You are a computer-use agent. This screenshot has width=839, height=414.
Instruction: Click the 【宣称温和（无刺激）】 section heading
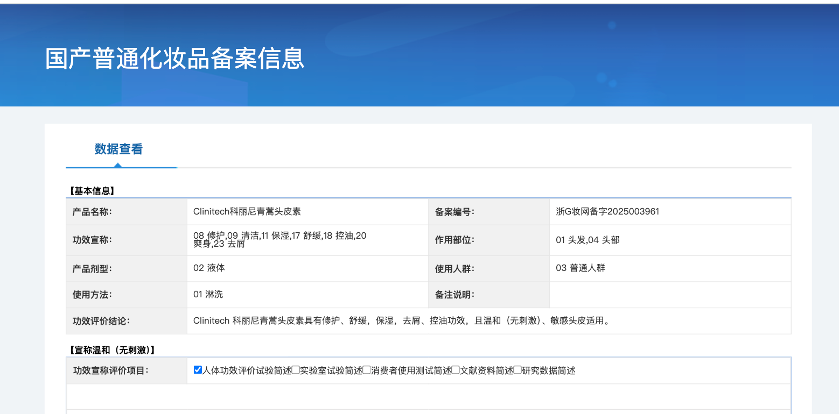pyautogui.click(x=111, y=350)
